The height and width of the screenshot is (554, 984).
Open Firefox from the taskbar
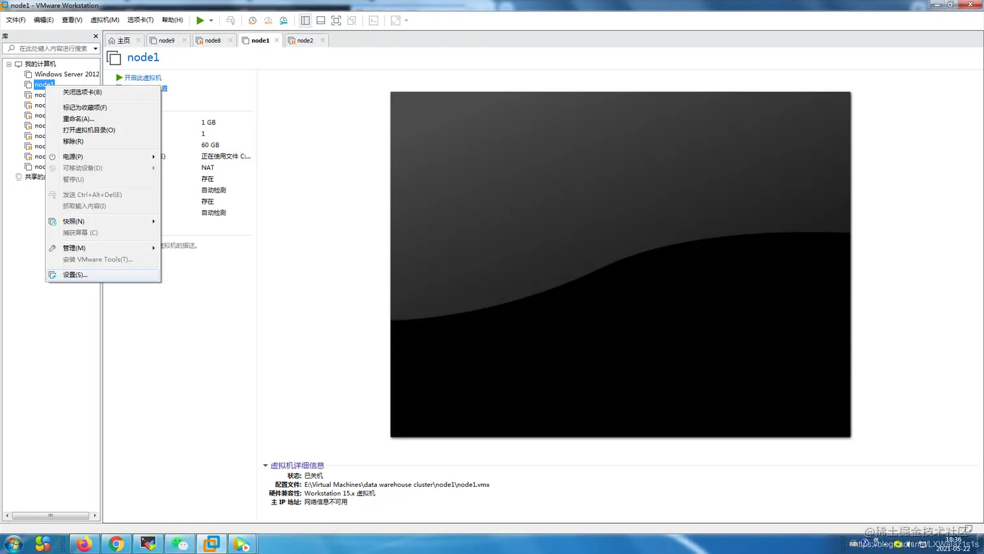[85, 544]
